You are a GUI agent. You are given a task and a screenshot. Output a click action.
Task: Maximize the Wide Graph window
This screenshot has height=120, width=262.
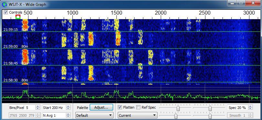click(x=241, y=3)
